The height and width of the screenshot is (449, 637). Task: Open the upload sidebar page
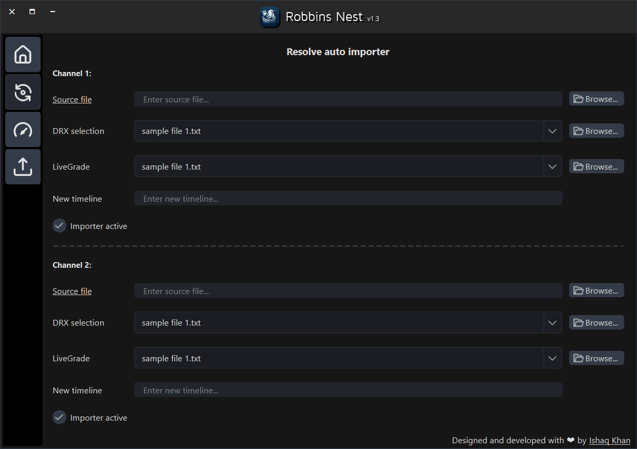pos(23,167)
